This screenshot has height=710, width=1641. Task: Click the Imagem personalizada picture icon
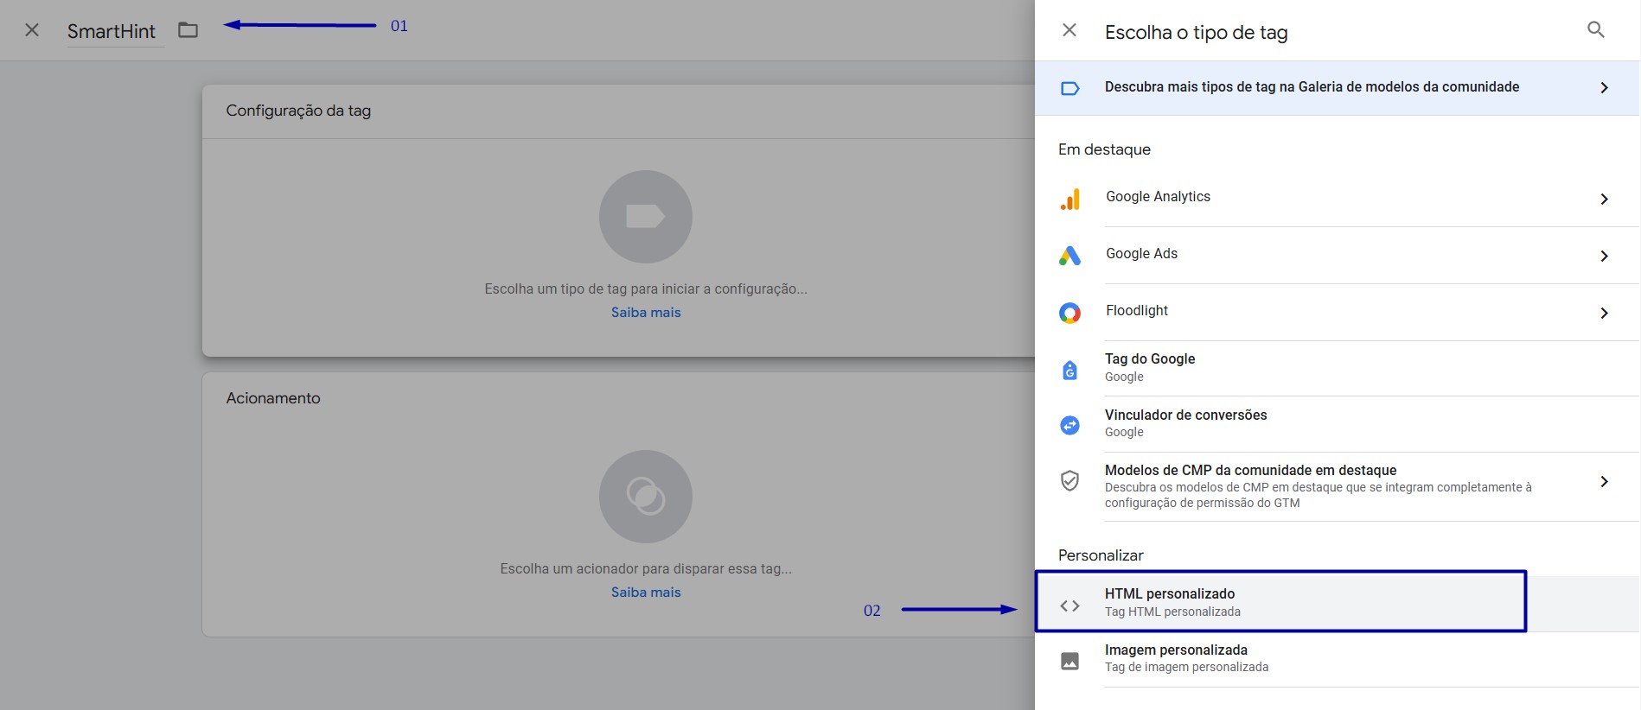[1070, 662]
